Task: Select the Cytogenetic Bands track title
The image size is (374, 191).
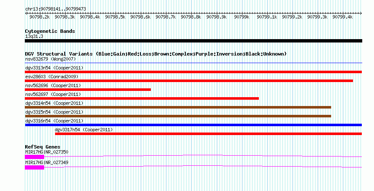Action: point(50,31)
